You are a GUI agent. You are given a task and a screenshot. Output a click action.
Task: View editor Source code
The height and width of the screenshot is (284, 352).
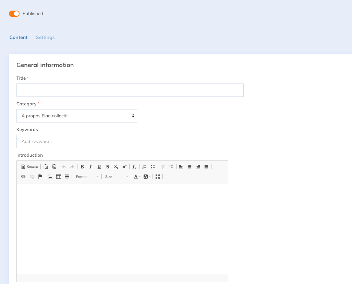click(x=29, y=167)
